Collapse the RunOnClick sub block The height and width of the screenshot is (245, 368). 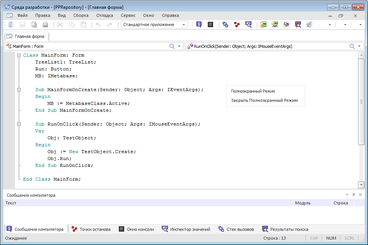(x=19, y=124)
